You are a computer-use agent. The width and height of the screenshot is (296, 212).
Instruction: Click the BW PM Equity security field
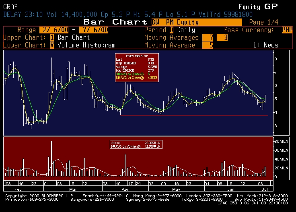point(196,22)
